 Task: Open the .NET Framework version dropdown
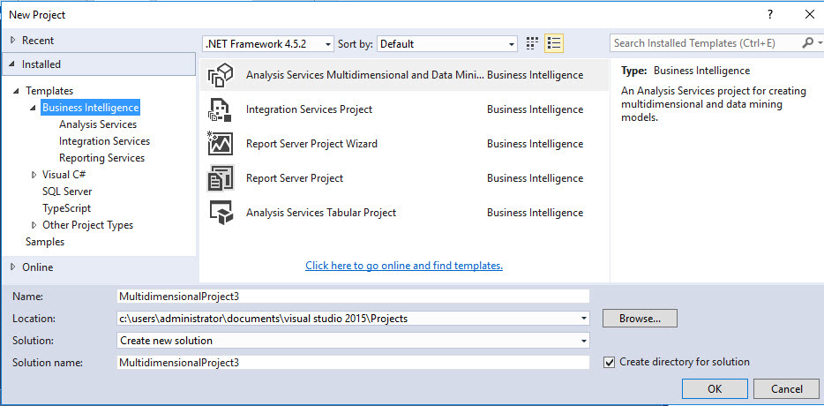coord(267,43)
